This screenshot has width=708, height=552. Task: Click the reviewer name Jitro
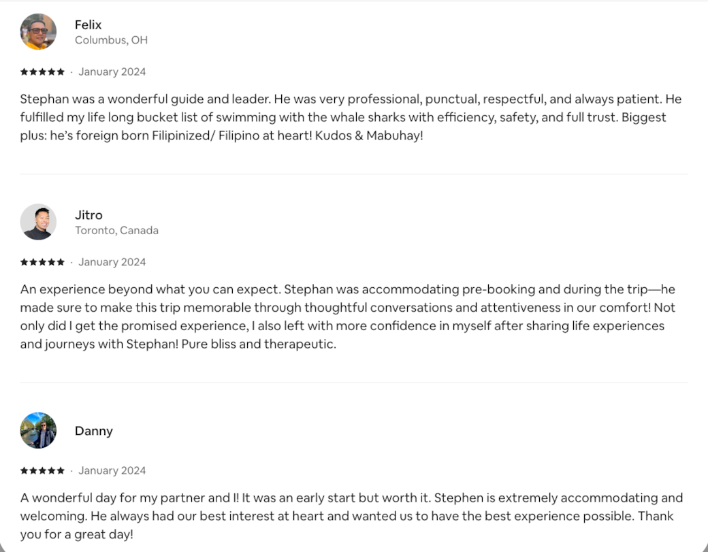[x=88, y=215]
